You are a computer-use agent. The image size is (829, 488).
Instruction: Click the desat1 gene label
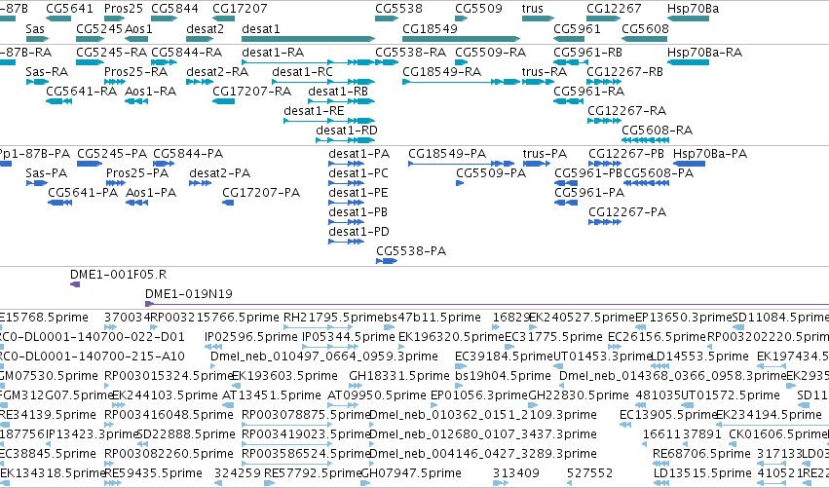pyautogui.click(x=261, y=29)
